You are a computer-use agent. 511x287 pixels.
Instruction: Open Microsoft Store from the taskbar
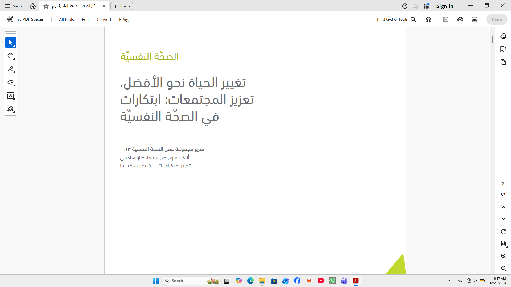click(274, 281)
